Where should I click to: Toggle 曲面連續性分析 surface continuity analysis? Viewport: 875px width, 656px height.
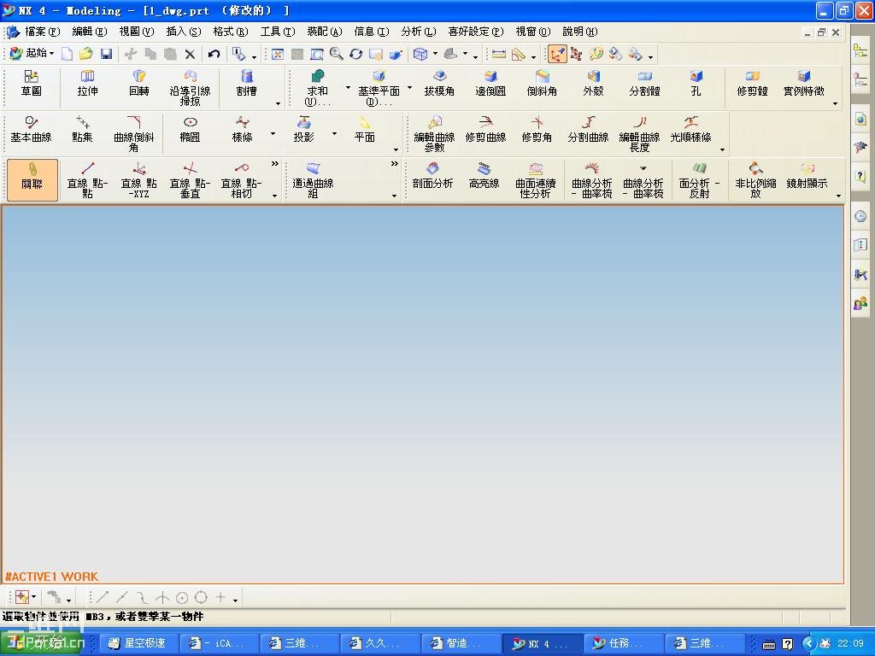click(535, 181)
